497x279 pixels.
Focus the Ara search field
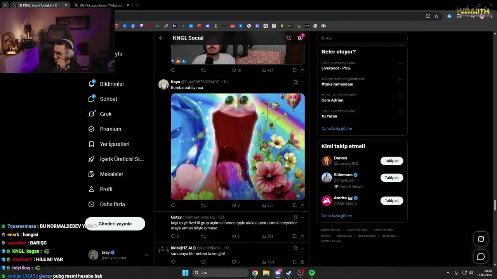tap(362, 38)
